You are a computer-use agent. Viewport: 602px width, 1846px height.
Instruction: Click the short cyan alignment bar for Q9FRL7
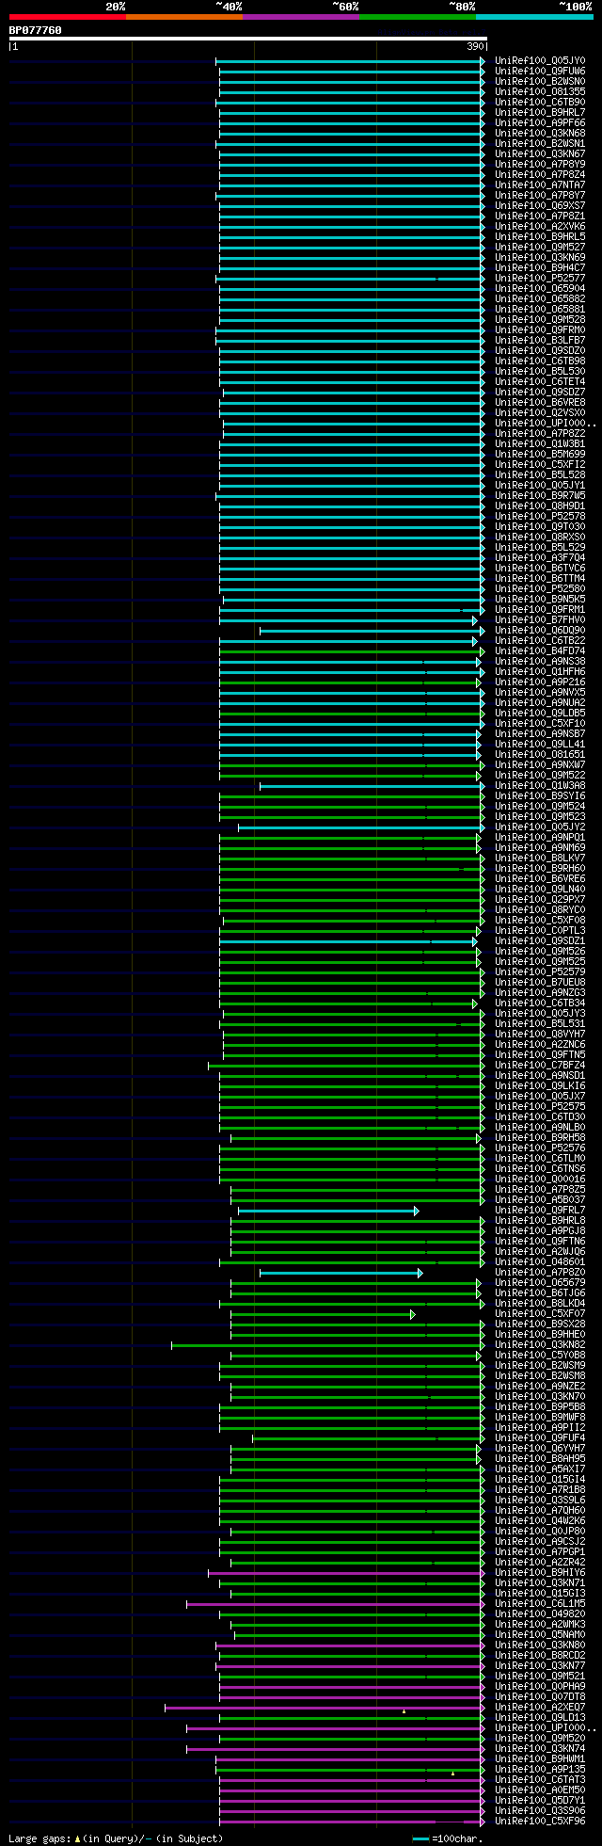[328, 1211]
